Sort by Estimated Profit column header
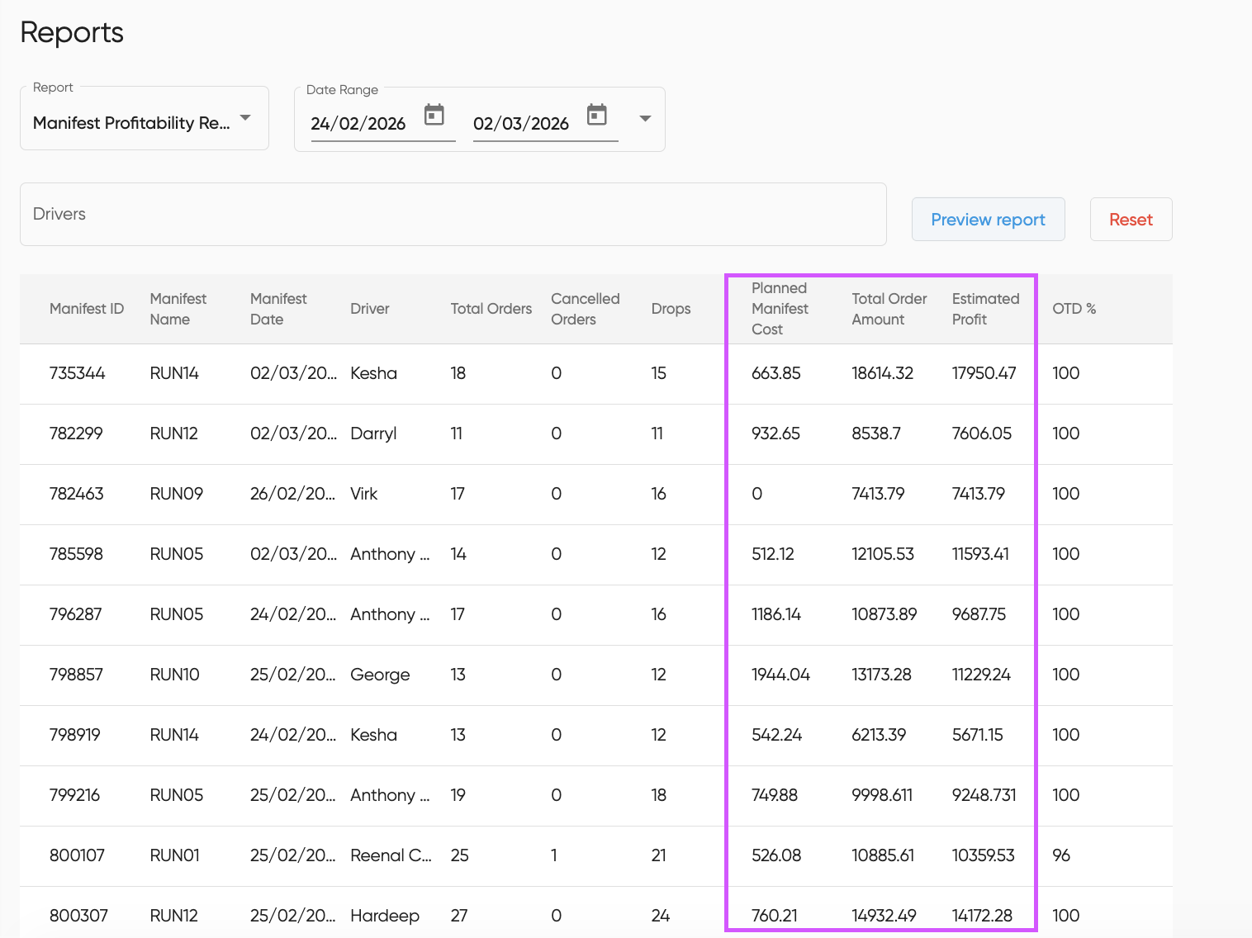This screenshot has height=938, width=1252. tap(985, 309)
